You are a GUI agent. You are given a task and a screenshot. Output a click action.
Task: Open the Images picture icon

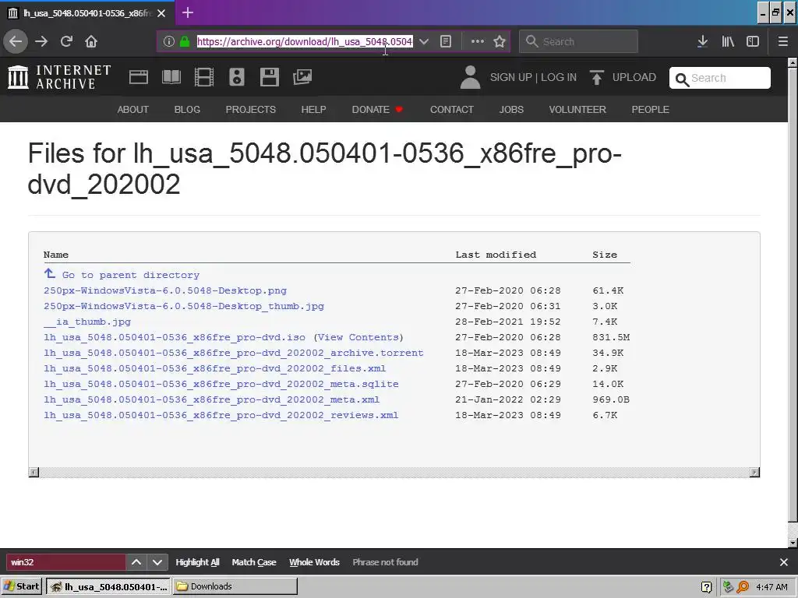[x=302, y=77]
